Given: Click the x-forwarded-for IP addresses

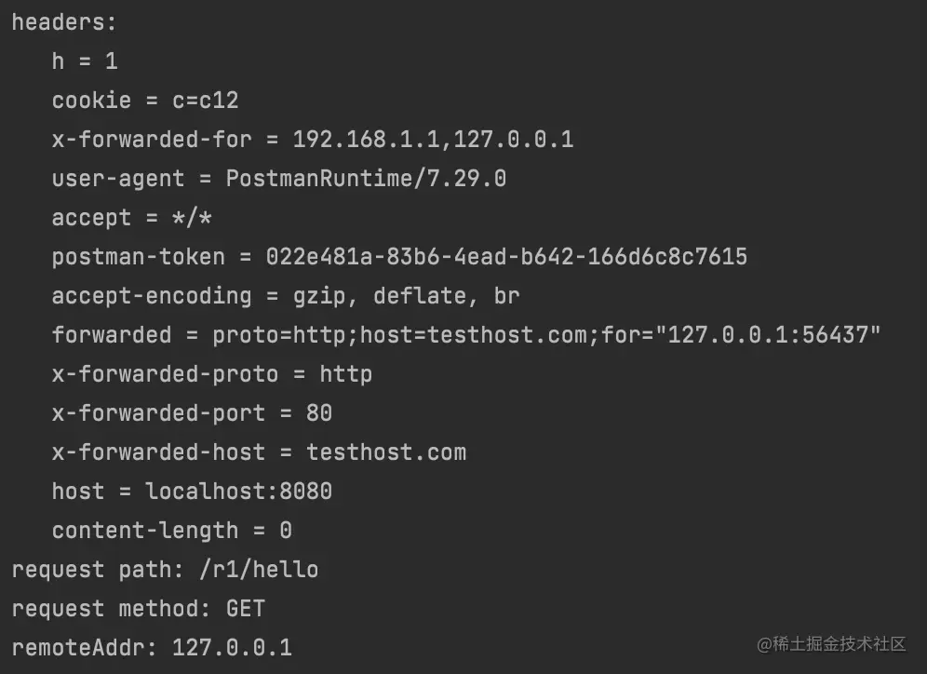Looking at the screenshot, I should [x=433, y=140].
